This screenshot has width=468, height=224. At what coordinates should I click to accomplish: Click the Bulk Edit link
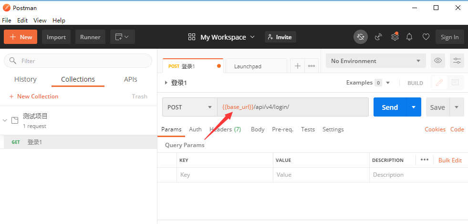coord(450,160)
